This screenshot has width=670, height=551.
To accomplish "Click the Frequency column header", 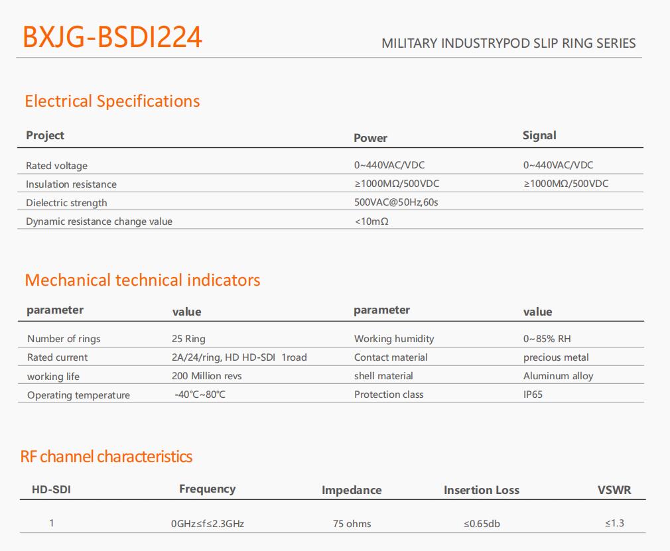I will 207,489.
